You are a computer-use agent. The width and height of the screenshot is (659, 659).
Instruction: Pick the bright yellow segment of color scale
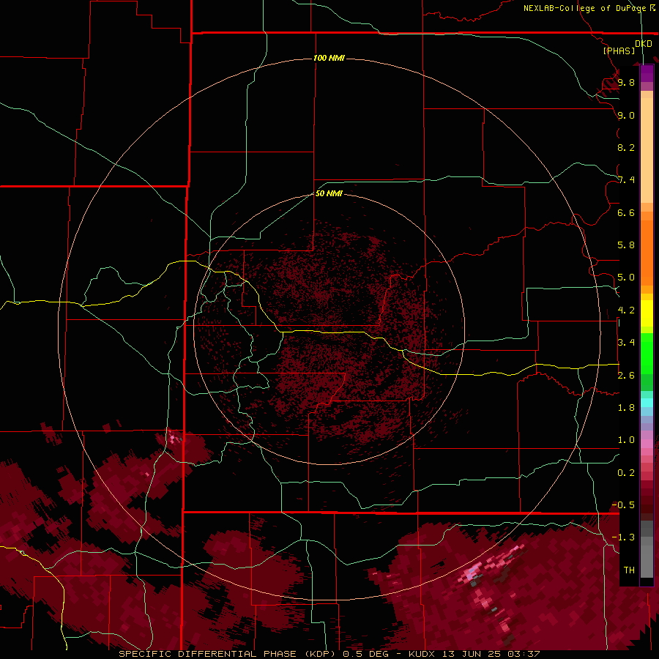pos(647,313)
